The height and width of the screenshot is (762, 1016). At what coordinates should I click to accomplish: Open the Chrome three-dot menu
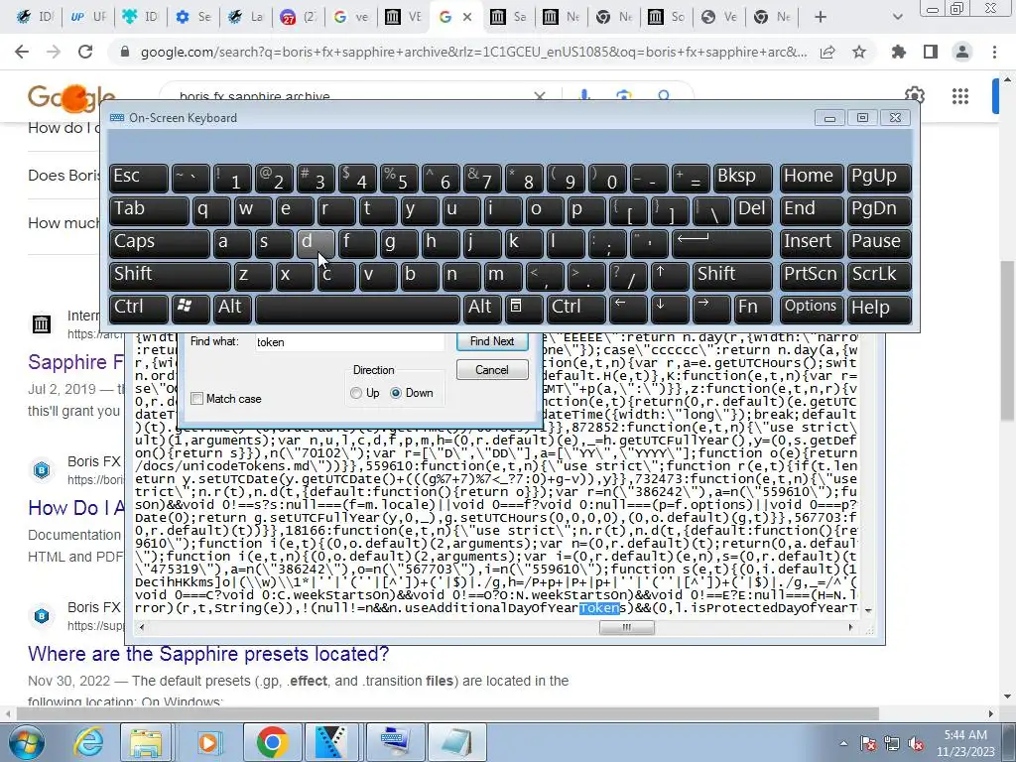[x=994, y=52]
